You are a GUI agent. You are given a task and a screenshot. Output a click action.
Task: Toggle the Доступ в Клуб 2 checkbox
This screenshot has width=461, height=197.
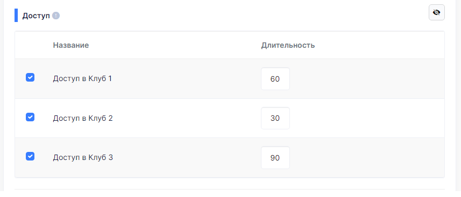click(x=30, y=117)
